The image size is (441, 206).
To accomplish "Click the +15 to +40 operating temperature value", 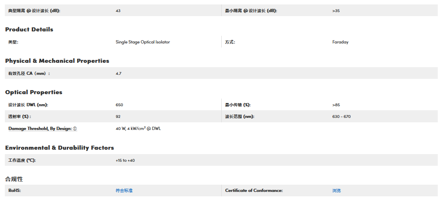I will tap(125, 161).
